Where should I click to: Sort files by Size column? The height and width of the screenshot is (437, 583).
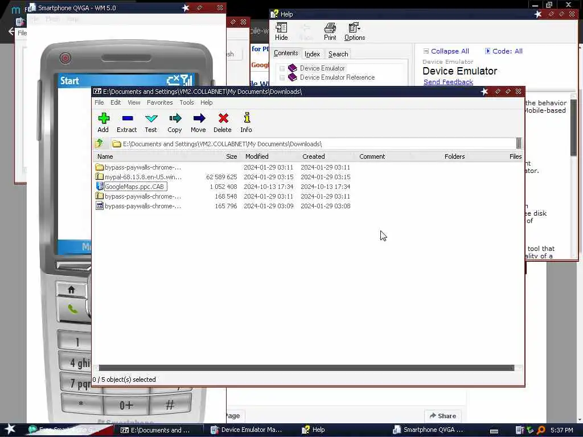(x=231, y=157)
